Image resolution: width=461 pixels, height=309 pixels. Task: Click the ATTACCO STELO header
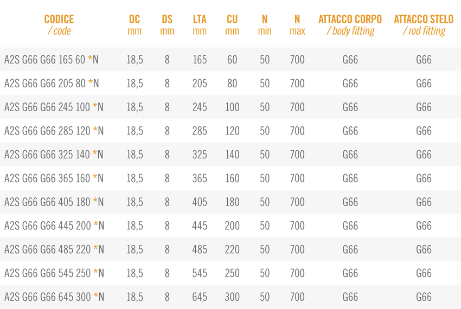(424, 25)
